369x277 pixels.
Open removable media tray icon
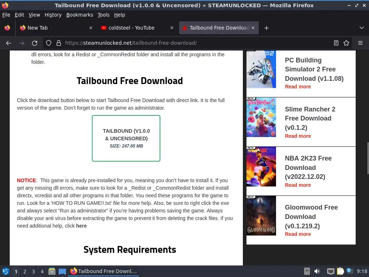point(307,271)
